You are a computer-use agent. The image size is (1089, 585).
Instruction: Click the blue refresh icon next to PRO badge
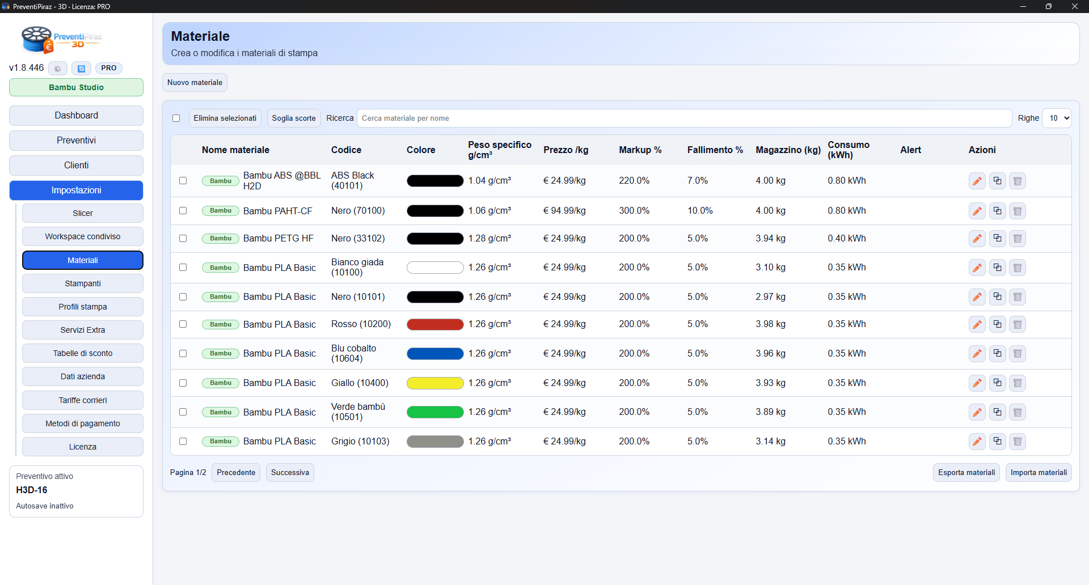(81, 69)
